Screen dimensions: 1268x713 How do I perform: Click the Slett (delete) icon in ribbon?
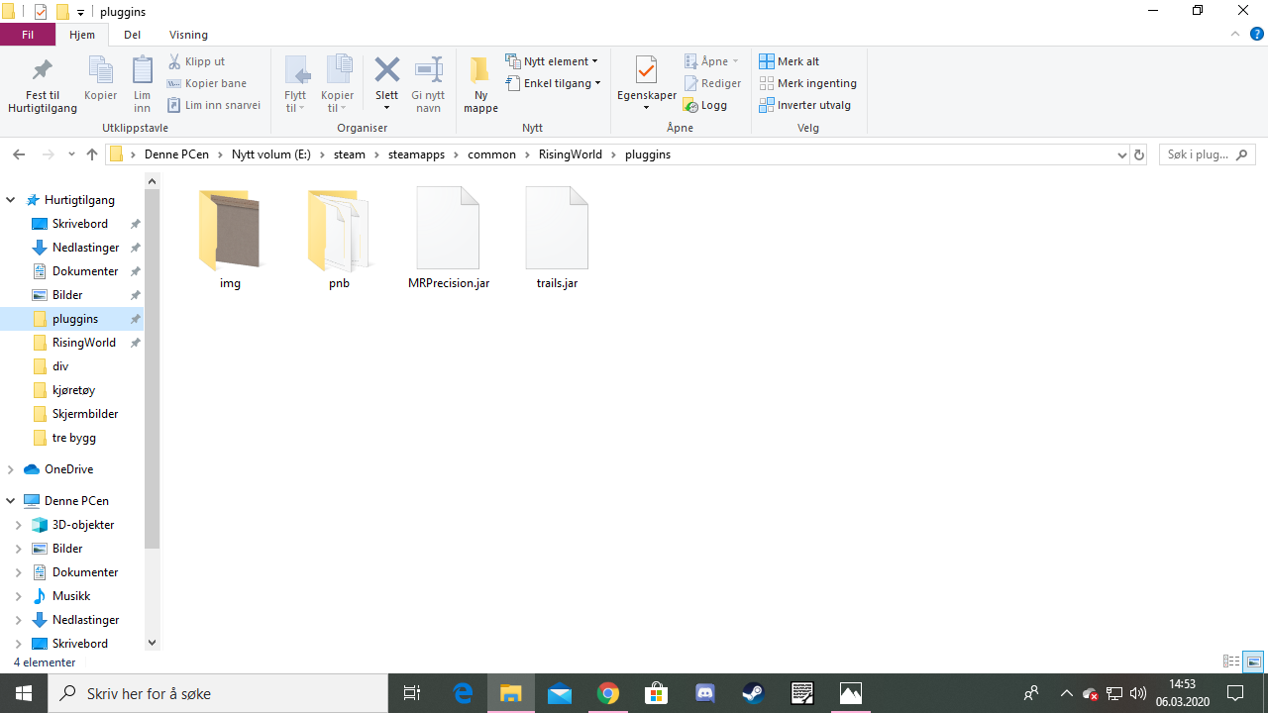[386, 71]
